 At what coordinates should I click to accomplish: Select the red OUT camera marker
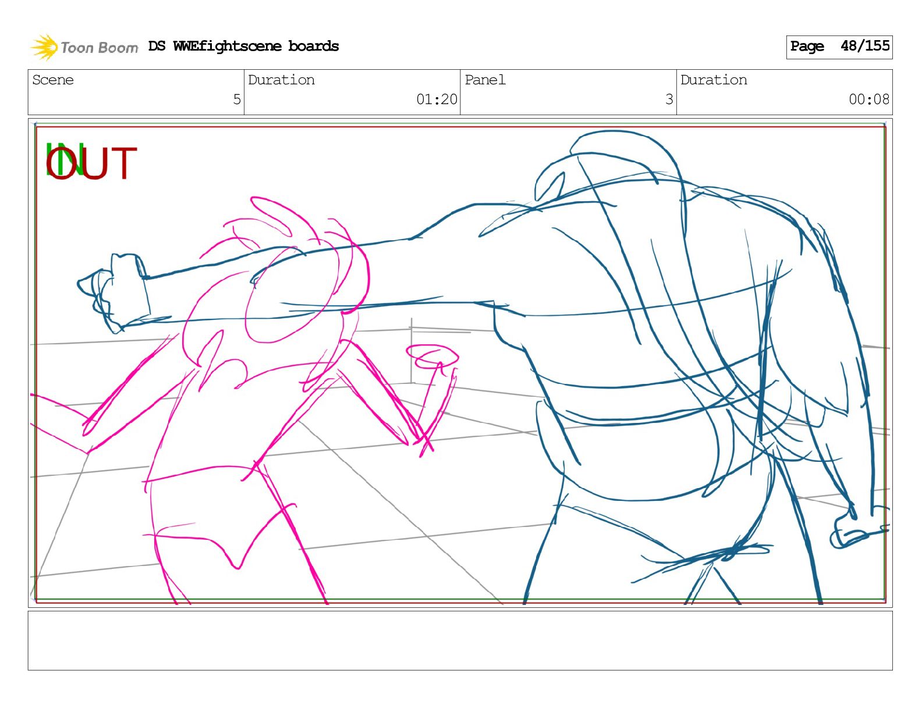click(93, 164)
